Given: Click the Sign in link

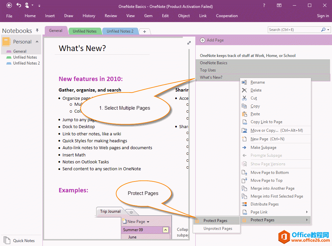Looking at the screenshot, I should (x=323, y=15).
